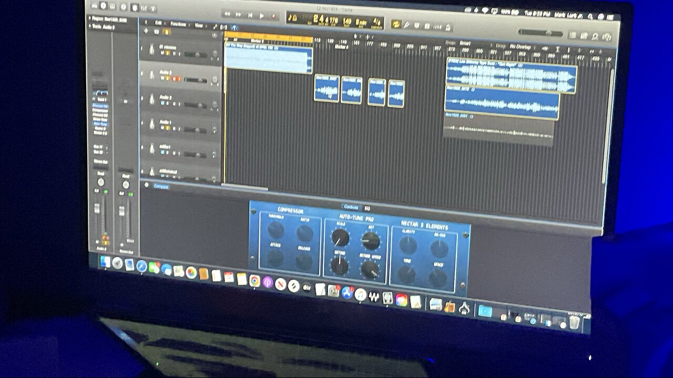673x378 pixels.
Task: Click the Retune Speed knob
Action: (370, 269)
